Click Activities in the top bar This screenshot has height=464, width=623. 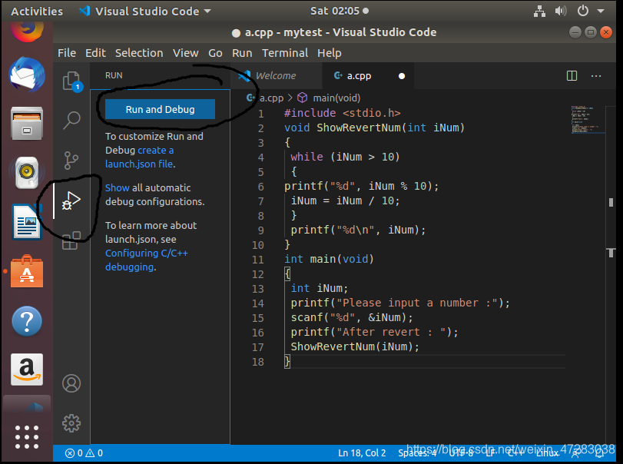tap(37, 11)
